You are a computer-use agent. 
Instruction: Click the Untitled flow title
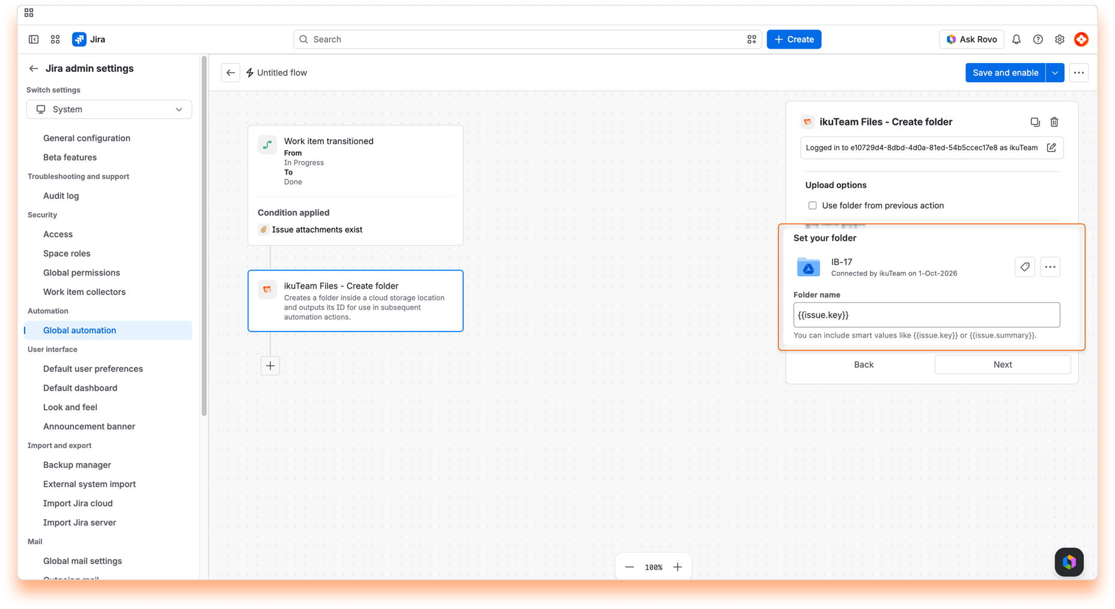click(282, 73)
